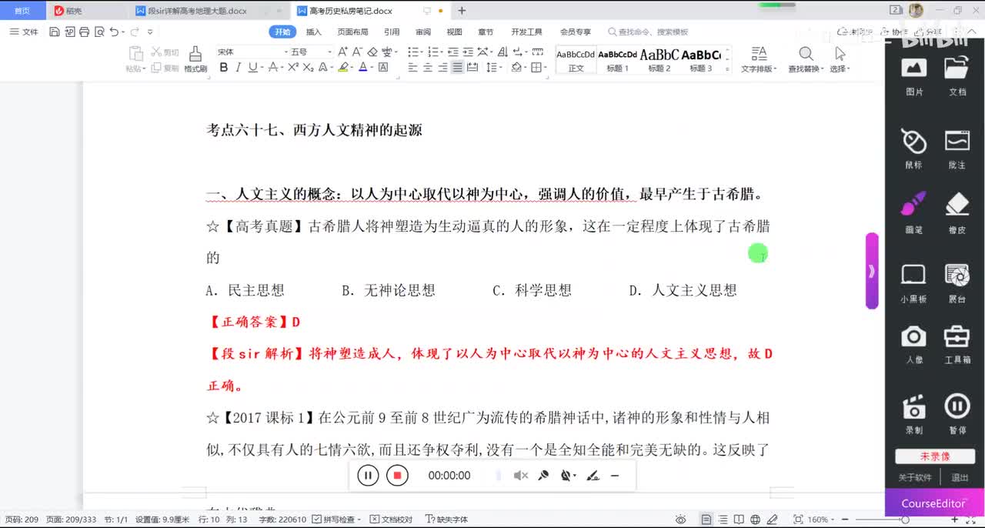Image resolution: width=985 pixels, height=528 pixels.
Task: Pause recording in the floating control bar
Action: click(x=368, y=476)
